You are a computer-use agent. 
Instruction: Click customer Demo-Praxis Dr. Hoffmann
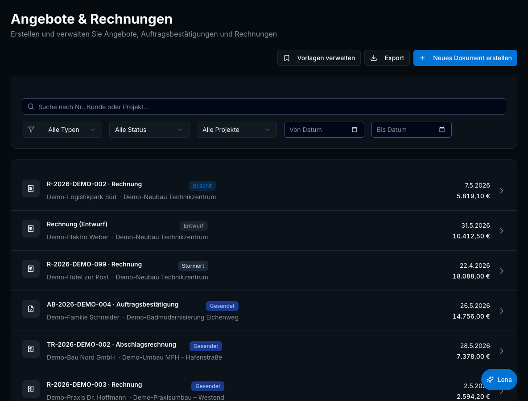coord(86,397)
